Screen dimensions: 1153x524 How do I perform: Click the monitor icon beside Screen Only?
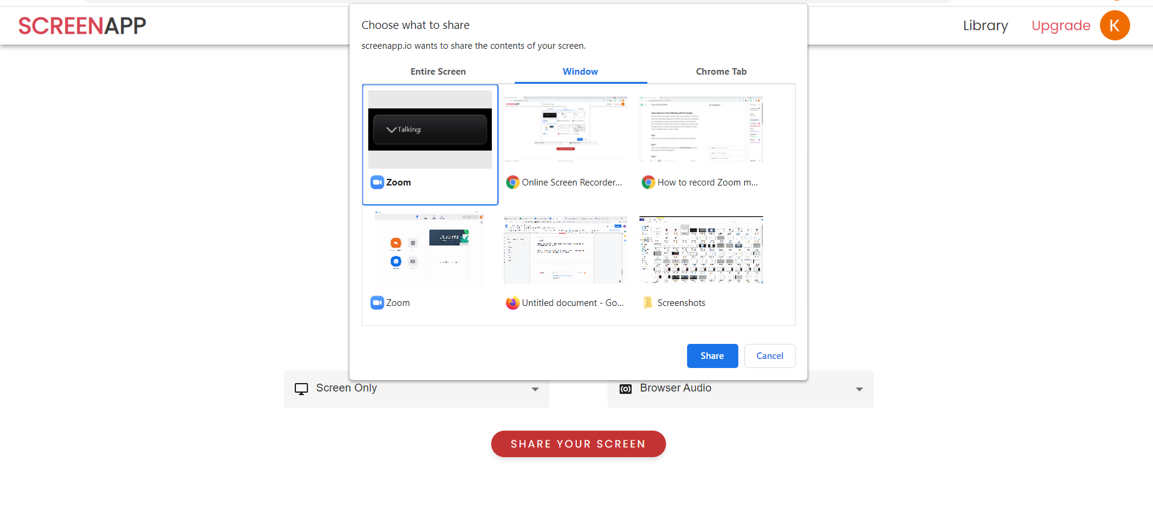pos(301,388)
